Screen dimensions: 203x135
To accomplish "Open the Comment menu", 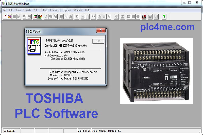I will pyautogui.click(x=55, y=10).
